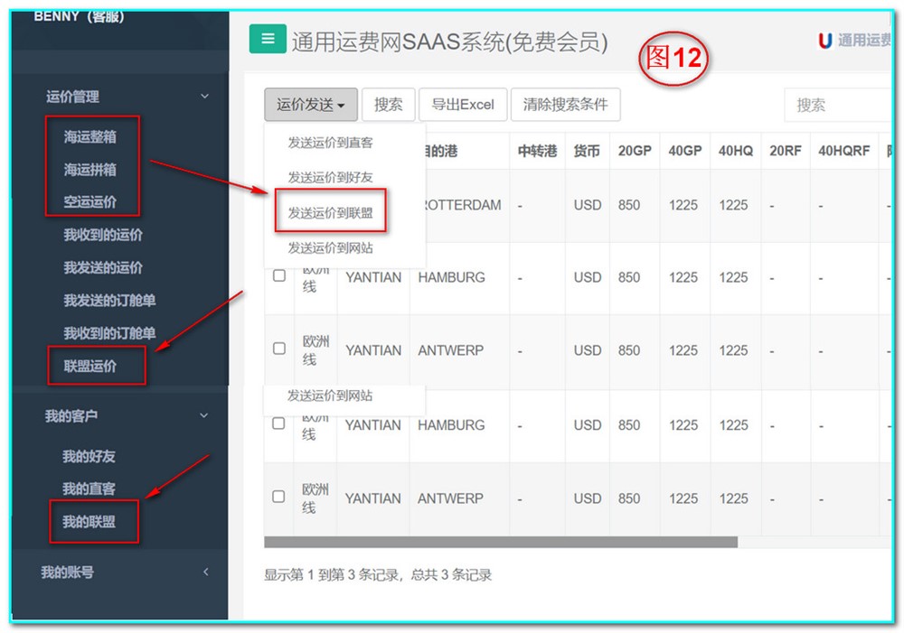The image size is (904, 633).
Task: Open 海运整箱 in the sidebar
Action: (89, 137)
